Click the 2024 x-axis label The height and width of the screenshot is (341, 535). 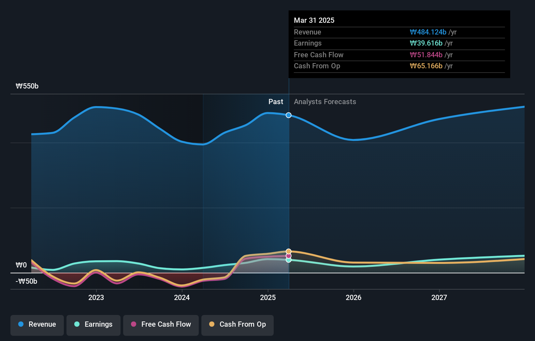tap(182, 297)
